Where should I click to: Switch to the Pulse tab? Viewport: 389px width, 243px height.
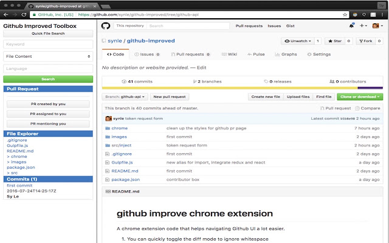pyautogui.click(x=256, y=54)
